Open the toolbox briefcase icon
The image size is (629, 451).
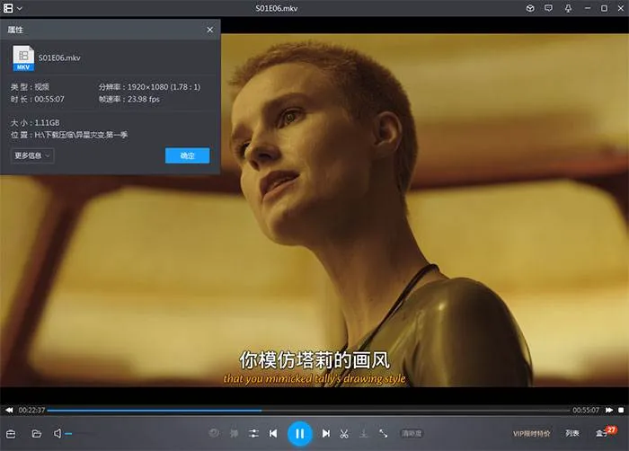[11, 434]
